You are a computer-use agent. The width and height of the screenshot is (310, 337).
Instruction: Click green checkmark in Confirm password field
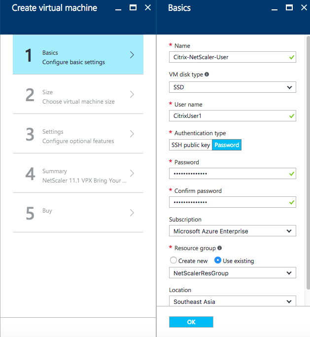(292, 202)
